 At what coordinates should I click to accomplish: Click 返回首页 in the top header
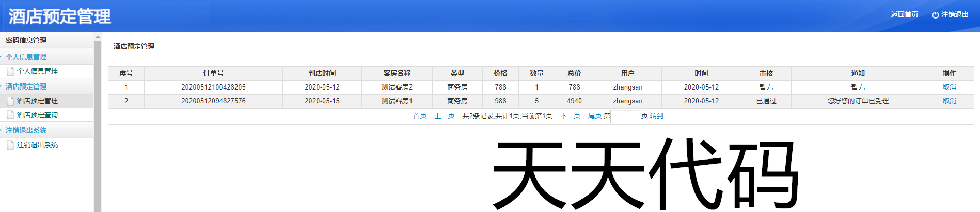(x=904, y=14)
